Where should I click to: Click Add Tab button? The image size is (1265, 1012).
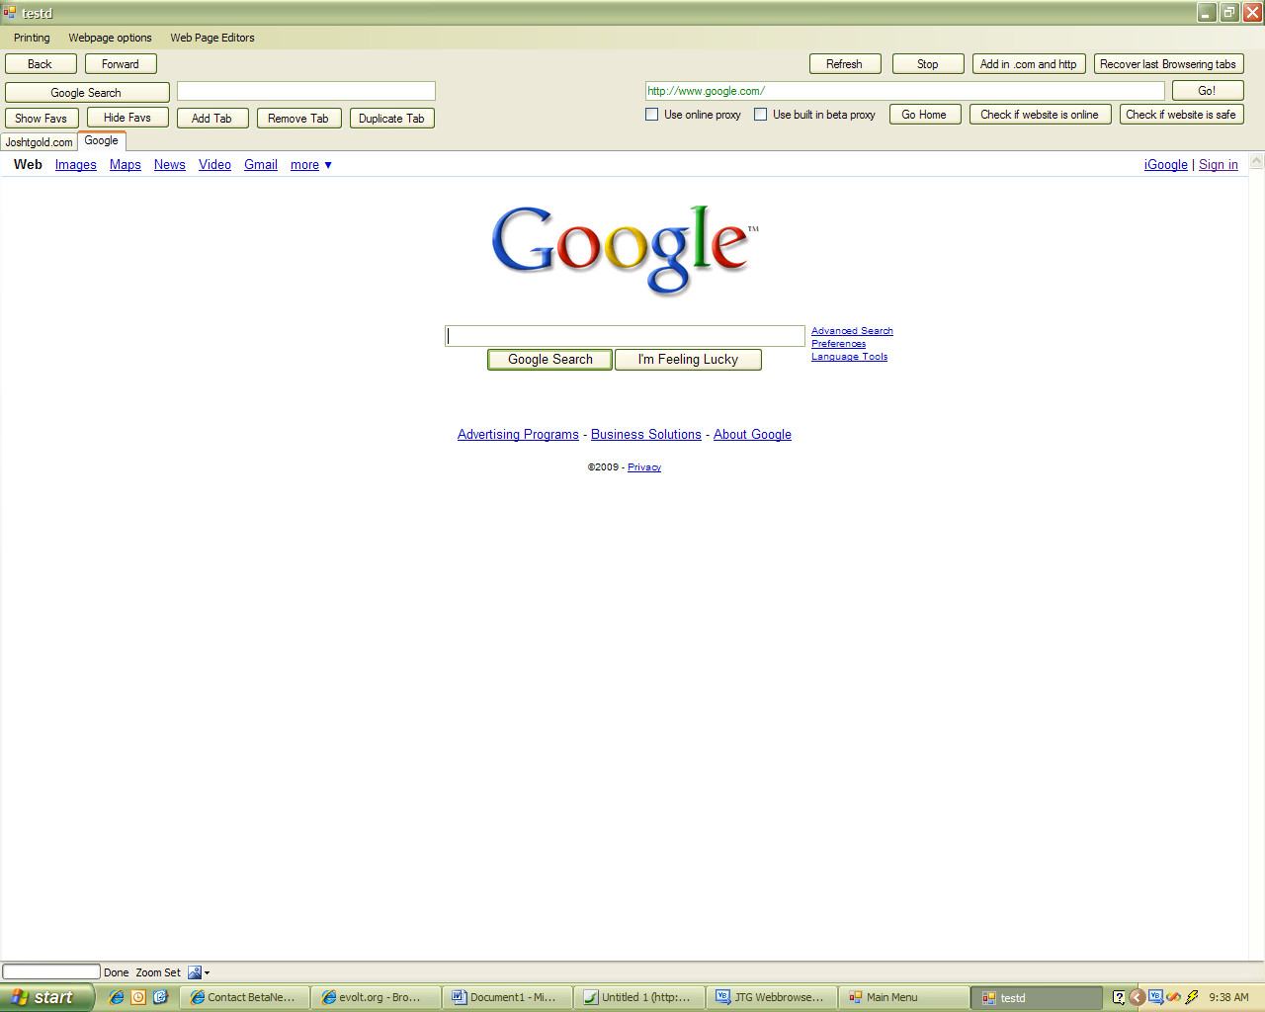point(211,119)
